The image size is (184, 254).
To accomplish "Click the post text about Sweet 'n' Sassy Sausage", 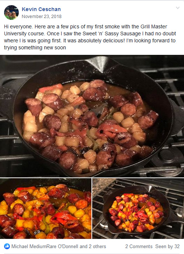I will click(x=90, y=37).
